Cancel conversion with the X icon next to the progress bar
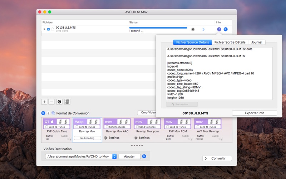 point(193,29)
